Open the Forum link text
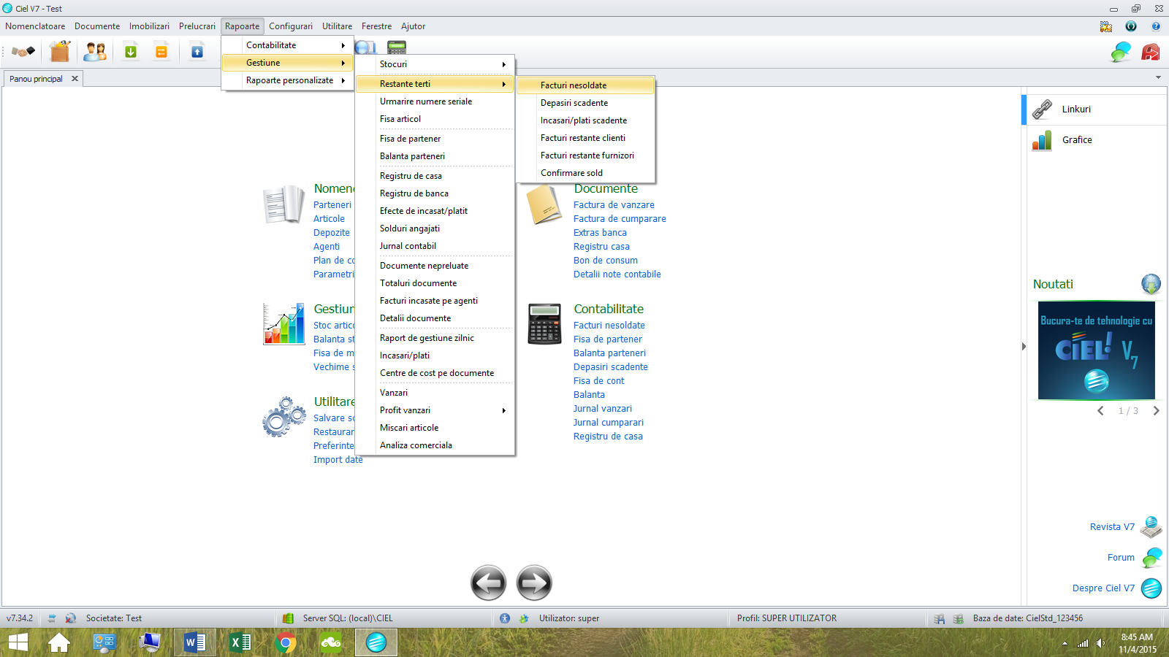Screen dimensions: 1169x657 click(x=1121, y=558)
